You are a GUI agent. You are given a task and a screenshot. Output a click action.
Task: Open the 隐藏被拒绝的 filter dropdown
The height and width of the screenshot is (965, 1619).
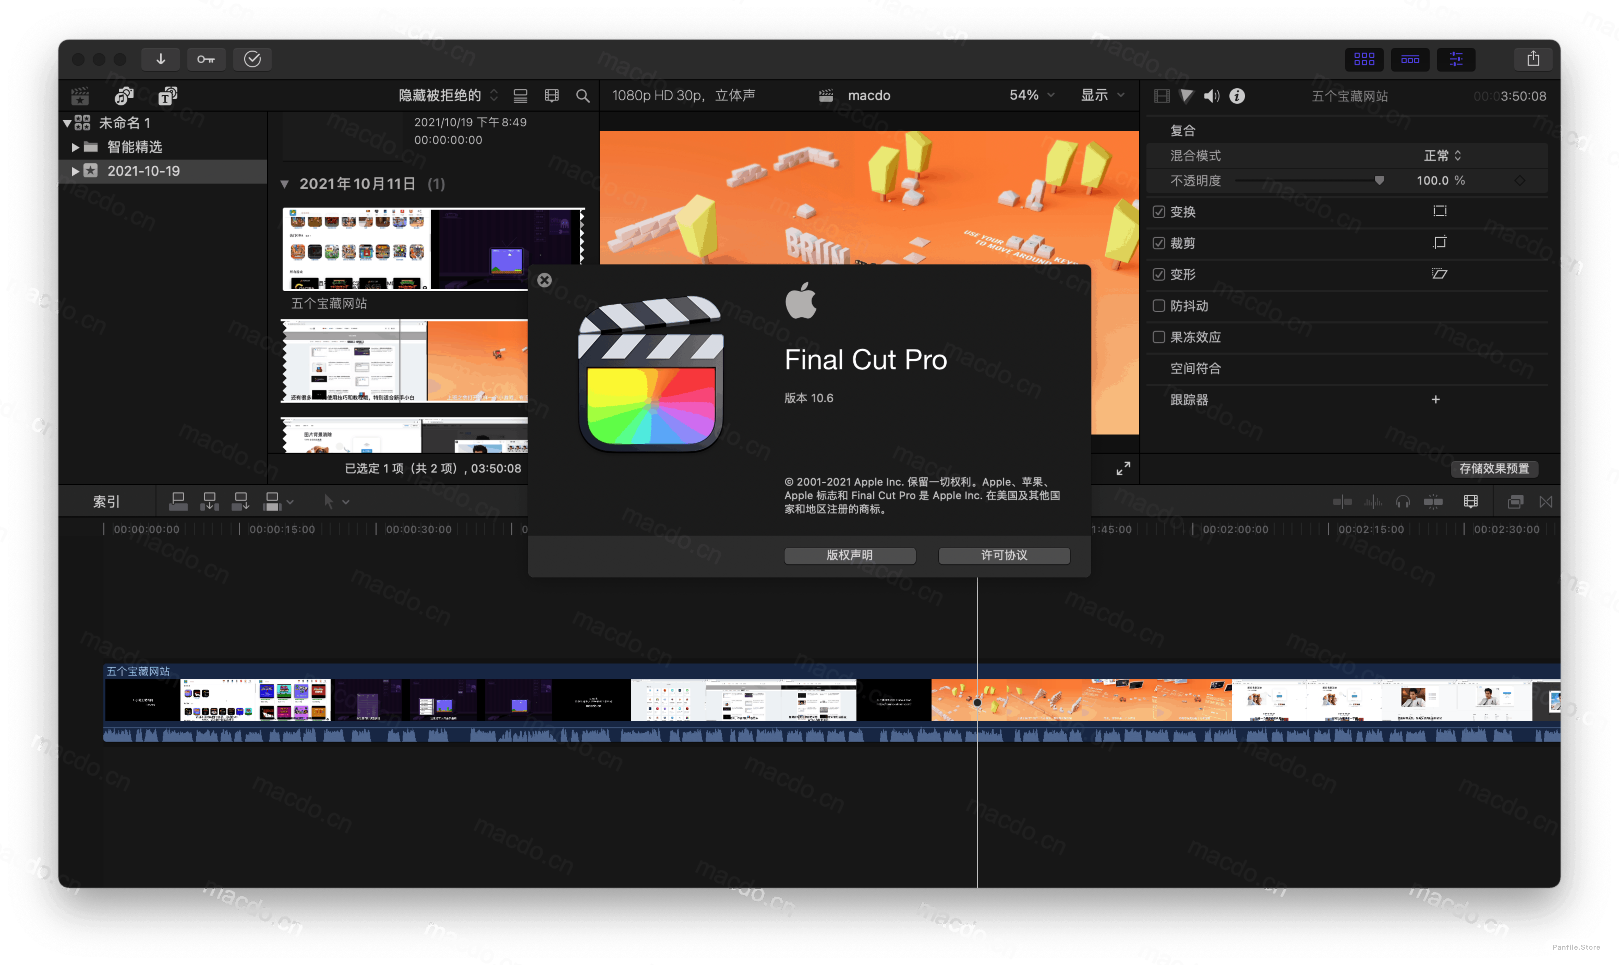[448, 96]
